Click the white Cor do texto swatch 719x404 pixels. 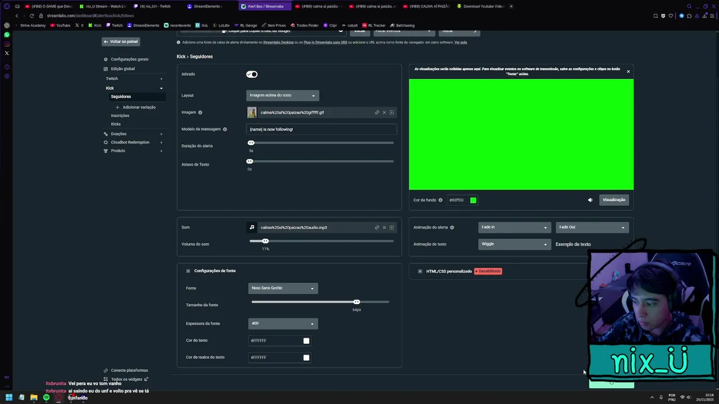click(306, 341)
